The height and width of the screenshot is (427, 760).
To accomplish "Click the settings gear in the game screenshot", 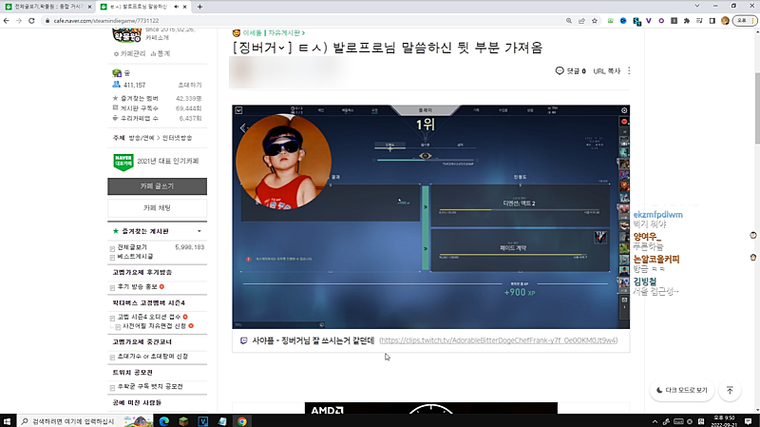I will pos(624,110).
